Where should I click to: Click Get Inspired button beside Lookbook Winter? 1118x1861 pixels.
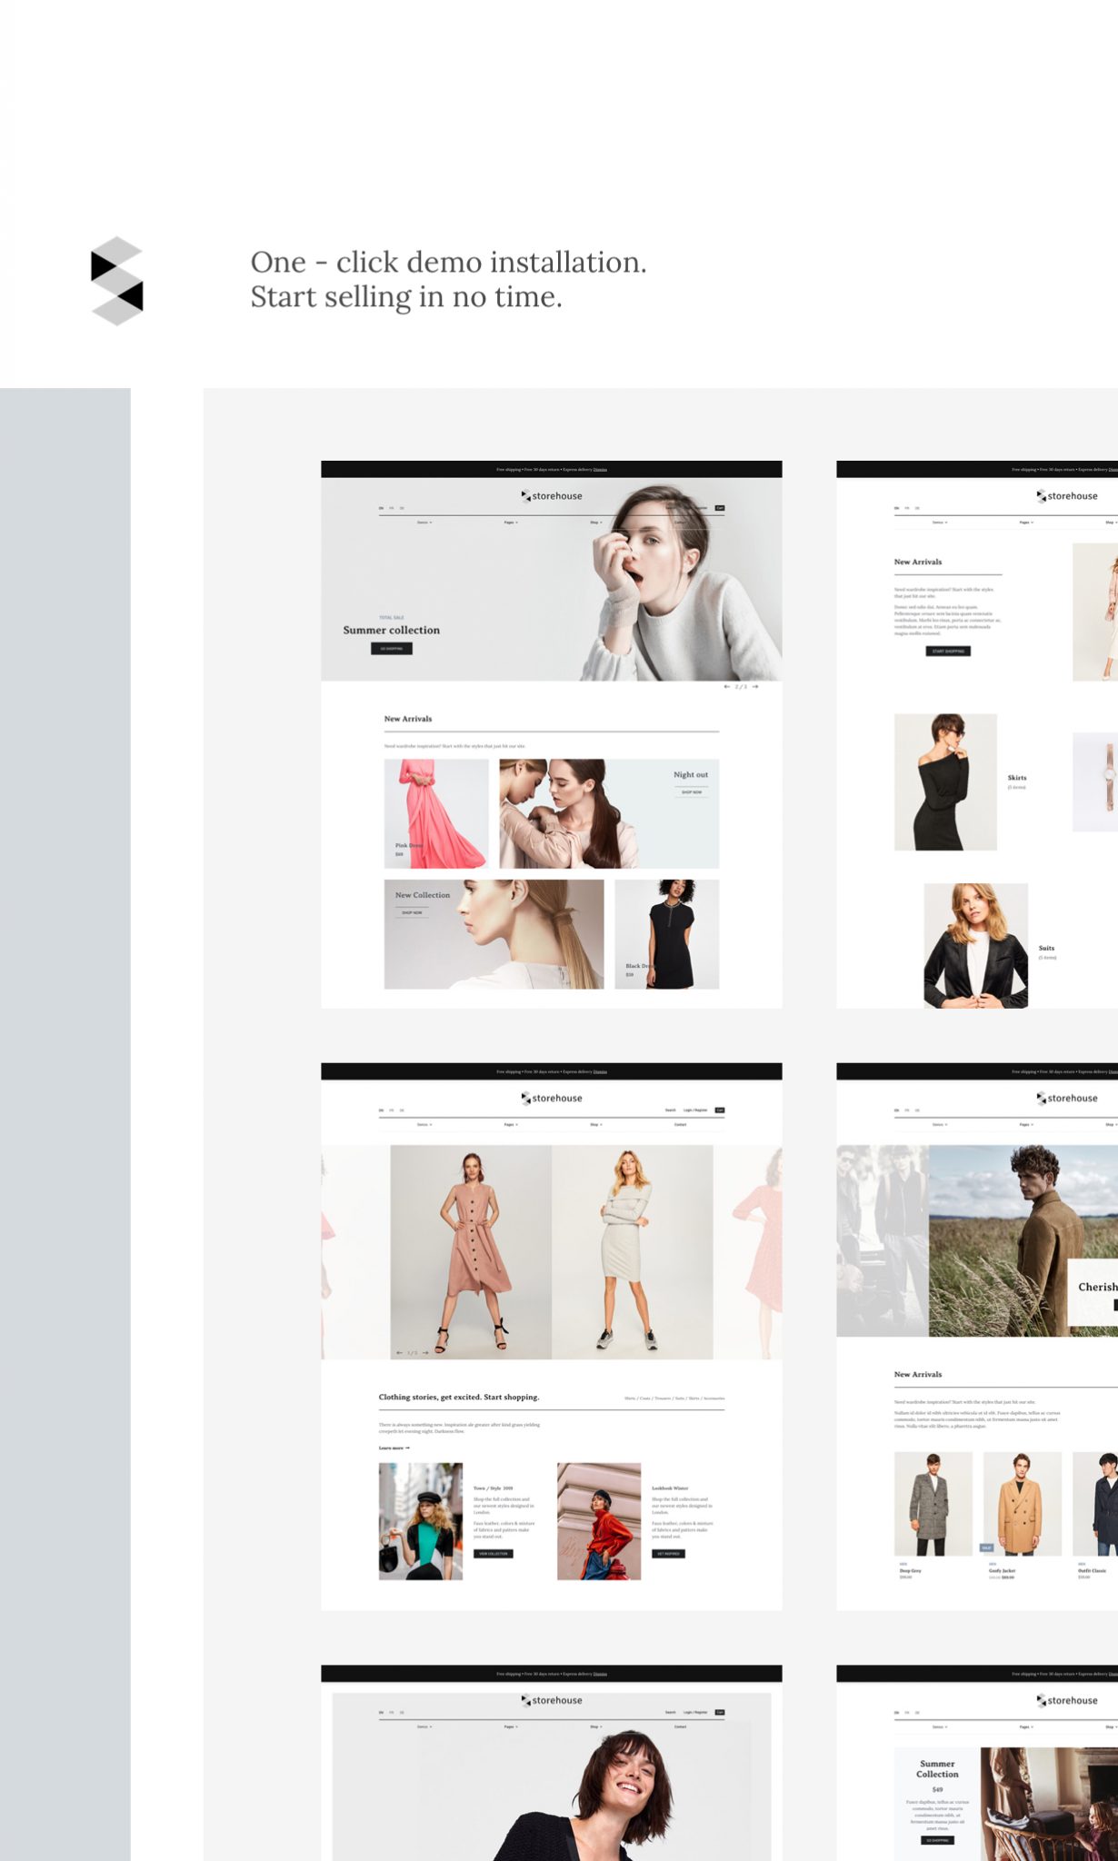(669, 1554)
